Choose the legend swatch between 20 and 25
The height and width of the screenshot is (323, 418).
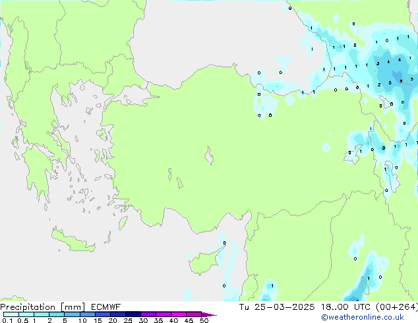[118, 314]
